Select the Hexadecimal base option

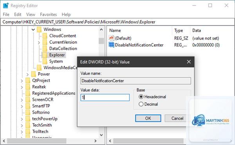[141, 97]
